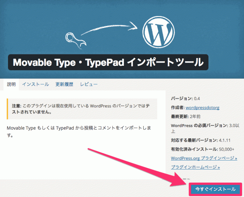Image resolution: width=244 pixels, height=197 pixels.
Task: Follow the プラグインホームページ link
Action: (x=195, y=167)
